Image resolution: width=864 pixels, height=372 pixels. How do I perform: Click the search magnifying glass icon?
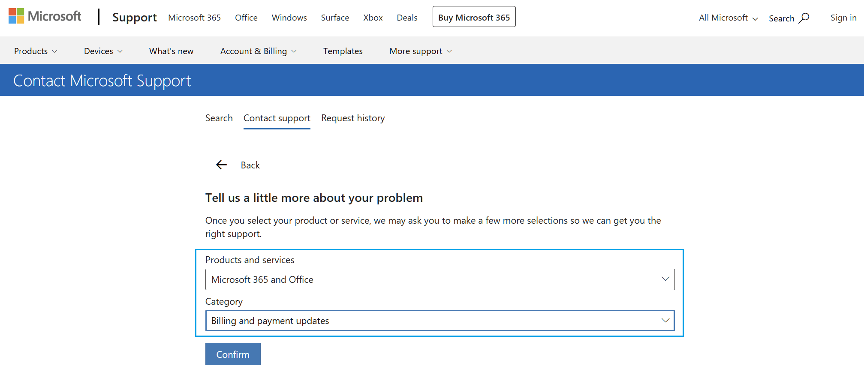click(804, 18)
